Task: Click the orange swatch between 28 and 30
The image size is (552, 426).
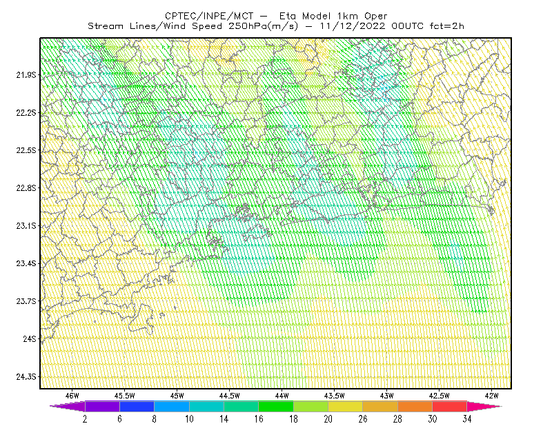Action: coord(415,406)
